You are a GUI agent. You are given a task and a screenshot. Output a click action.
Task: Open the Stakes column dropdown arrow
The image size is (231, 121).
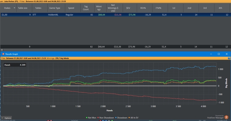click(15, 8)
